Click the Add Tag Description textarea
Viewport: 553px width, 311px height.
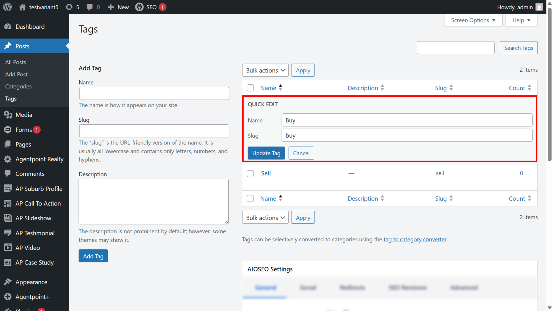coord(154,201)
